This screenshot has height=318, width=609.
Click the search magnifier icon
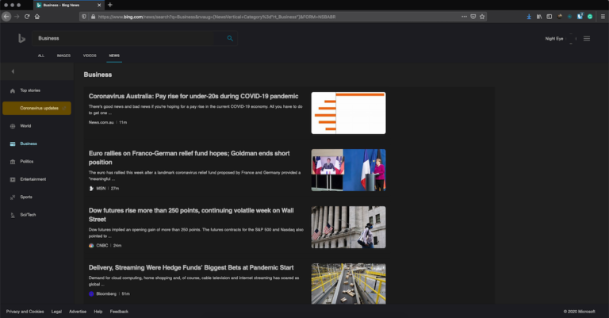click(x=230, y=38)
